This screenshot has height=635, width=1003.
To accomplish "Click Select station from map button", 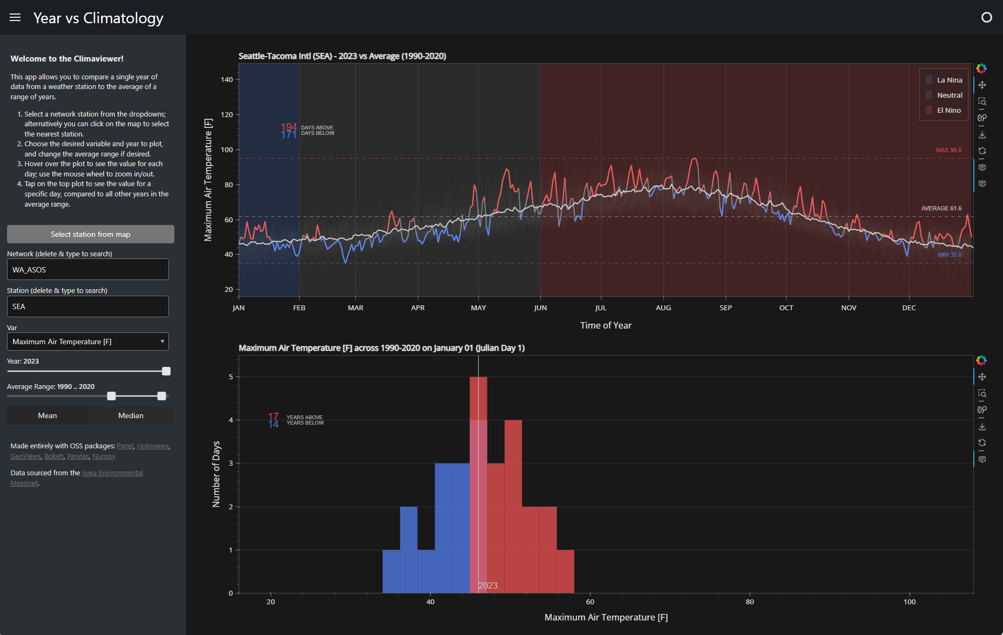I will [90, 234].
